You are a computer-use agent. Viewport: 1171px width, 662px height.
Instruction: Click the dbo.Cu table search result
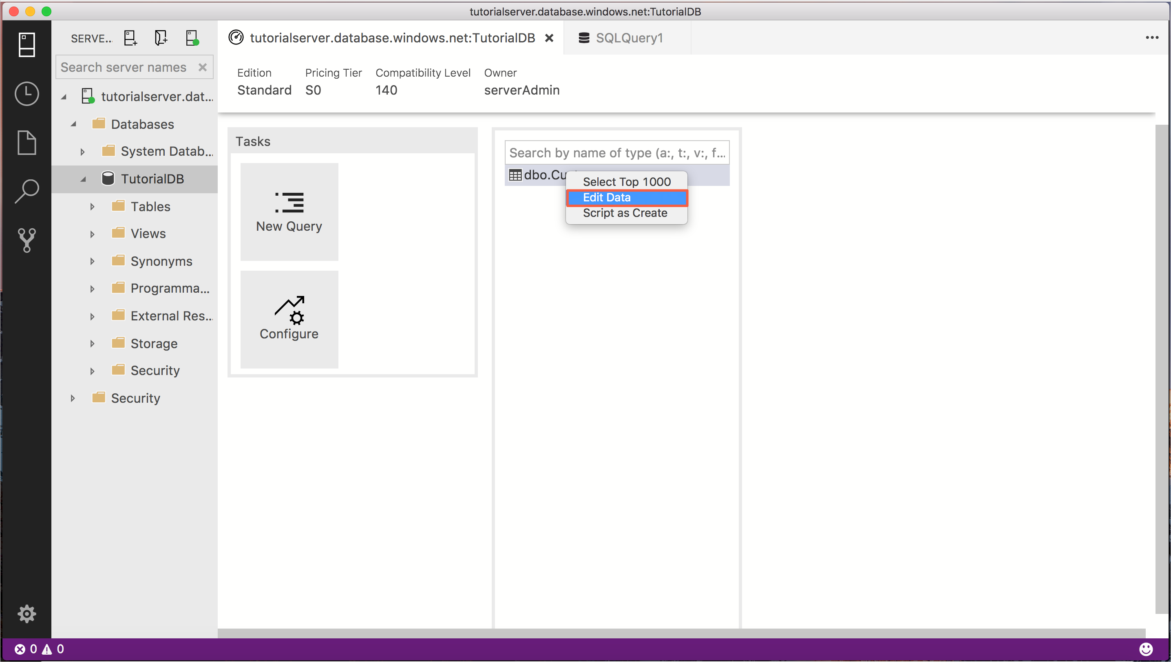(x=535, y=174)
